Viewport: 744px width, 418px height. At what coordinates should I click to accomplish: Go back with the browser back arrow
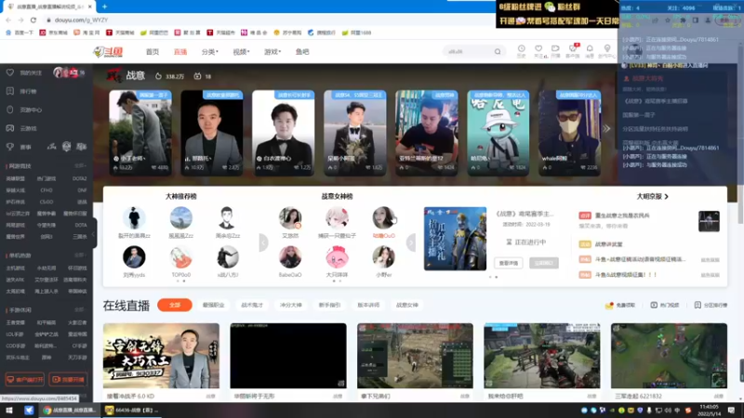tap(8, 20)
